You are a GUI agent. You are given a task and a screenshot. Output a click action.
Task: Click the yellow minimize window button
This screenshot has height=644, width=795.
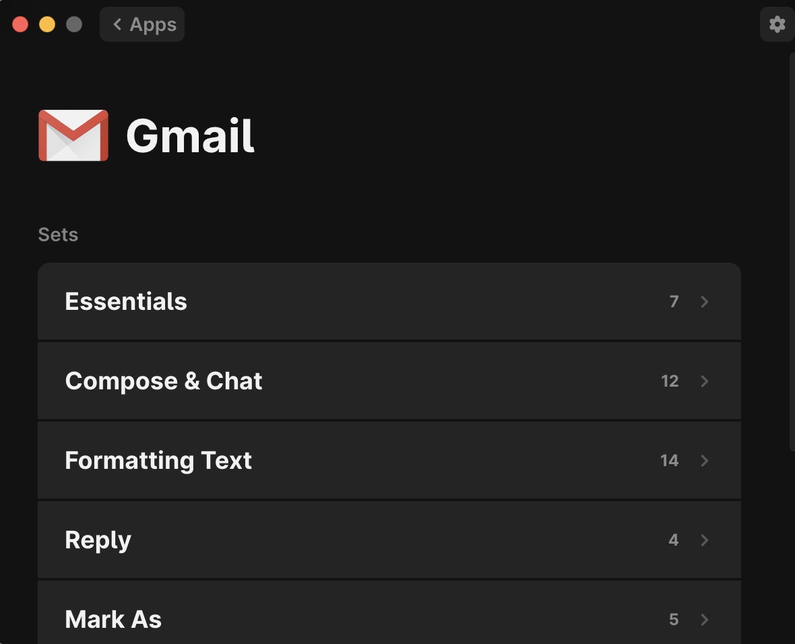coord(47,24)
